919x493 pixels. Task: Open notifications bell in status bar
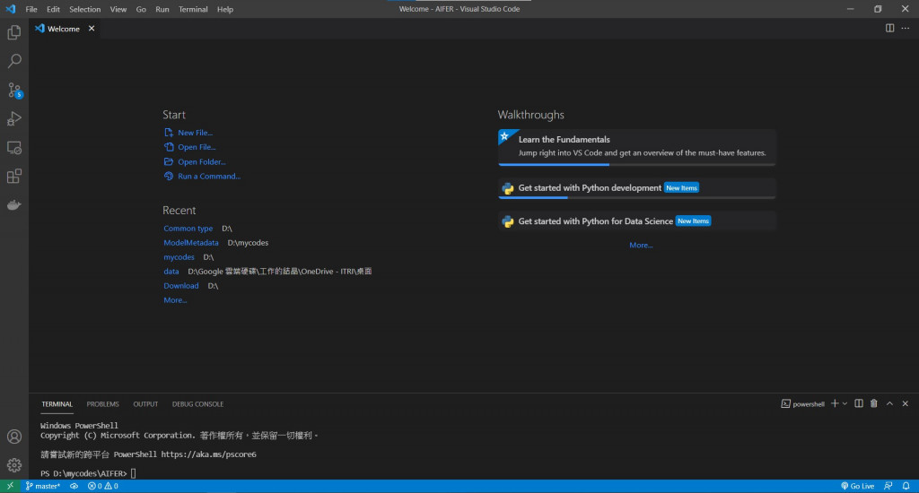(x=906, y=486)
